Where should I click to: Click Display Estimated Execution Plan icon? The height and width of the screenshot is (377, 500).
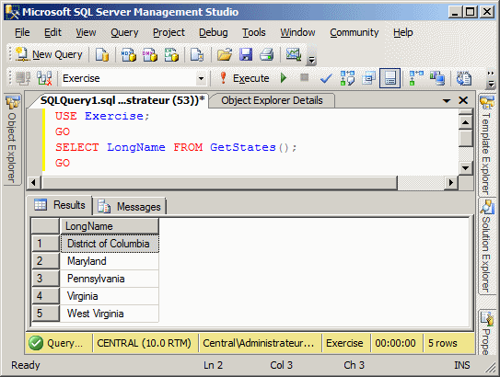[347, 78]
